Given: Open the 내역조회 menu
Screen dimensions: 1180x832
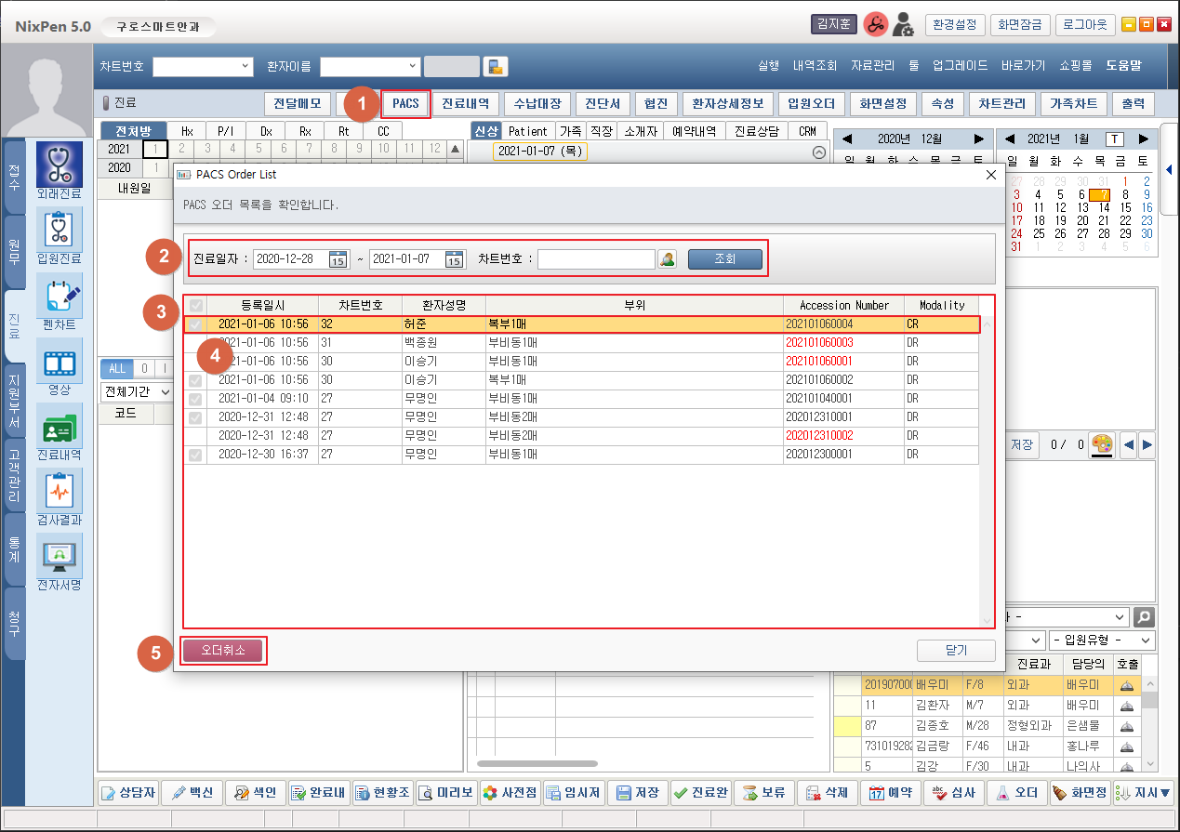Looking at the screenshot, I should pos(815,66).
